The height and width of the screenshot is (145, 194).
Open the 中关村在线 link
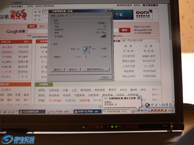point(149,71)
